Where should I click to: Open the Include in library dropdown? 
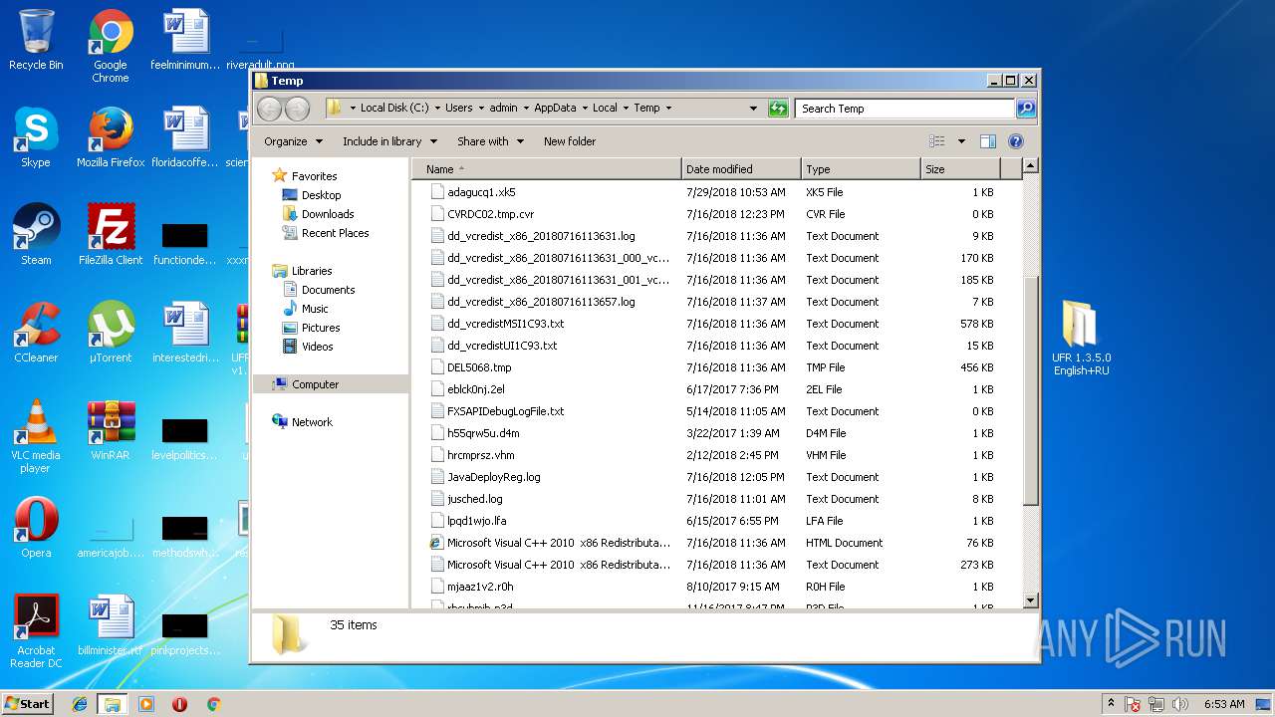pos(389,141)
